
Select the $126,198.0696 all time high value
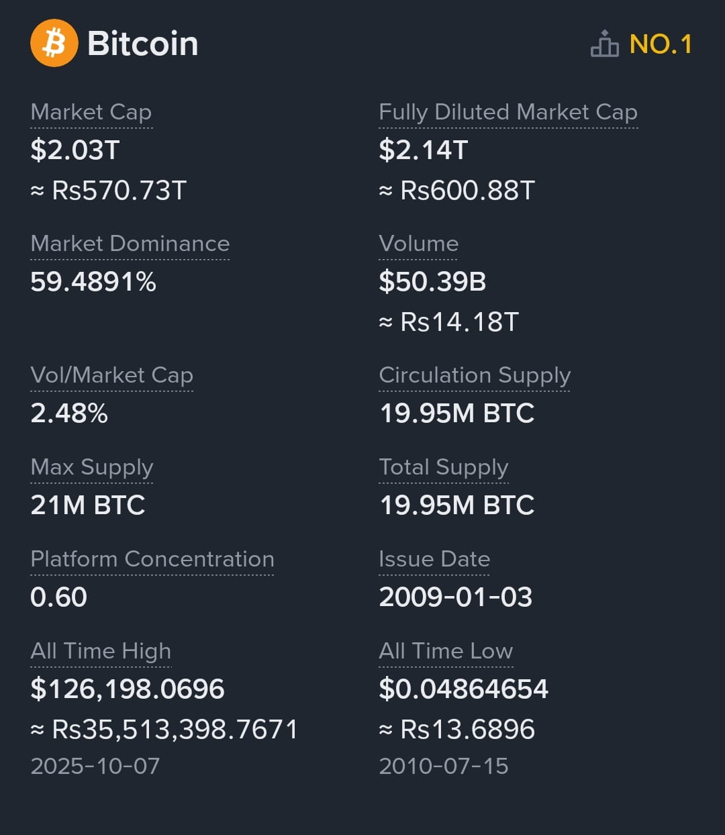pyautogui.click(x=128, y=689)
